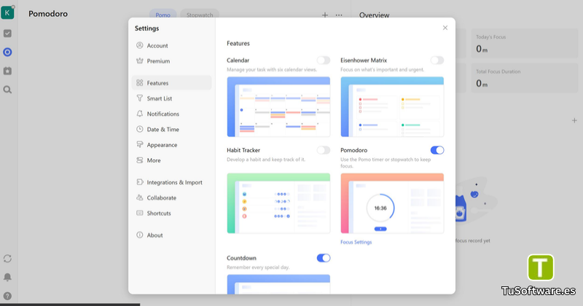Open the Focus Settings link
This screenshot has width=583, height=306.
coord(356,242)
